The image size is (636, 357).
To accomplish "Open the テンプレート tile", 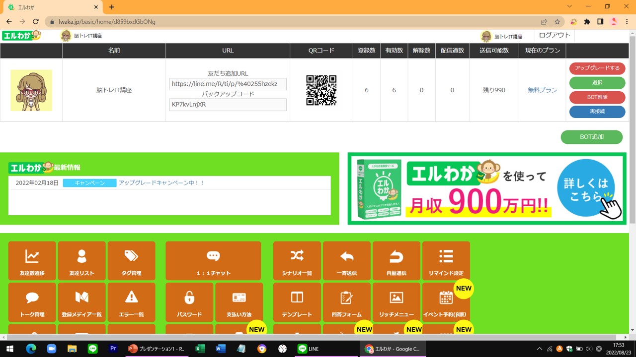I will (x=297, y=302).
